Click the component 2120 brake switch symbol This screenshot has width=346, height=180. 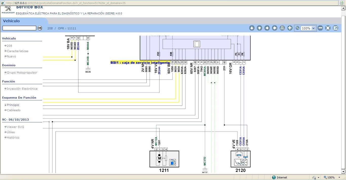click(x=241, y=159)
